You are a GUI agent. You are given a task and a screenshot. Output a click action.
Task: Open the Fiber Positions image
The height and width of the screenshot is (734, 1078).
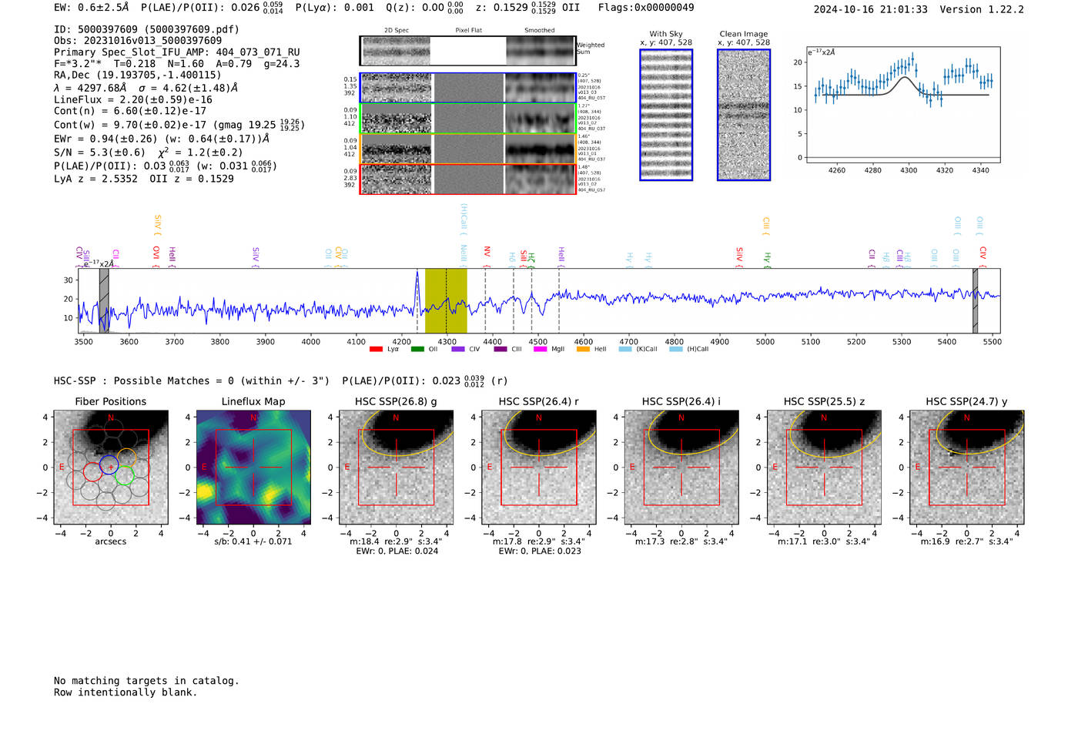pyautogui.click(x=110, y=467)
